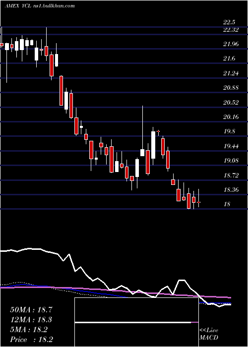
Task: Click the 19.8 price axis label
Action: coord(229,132)
